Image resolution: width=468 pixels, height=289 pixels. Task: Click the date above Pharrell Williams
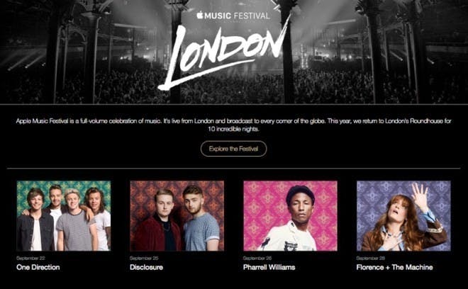257,258
